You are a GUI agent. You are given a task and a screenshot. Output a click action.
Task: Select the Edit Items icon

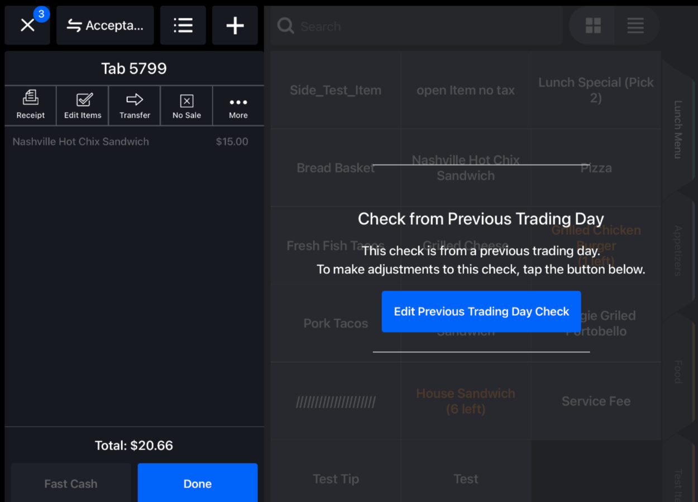[82, 105]
